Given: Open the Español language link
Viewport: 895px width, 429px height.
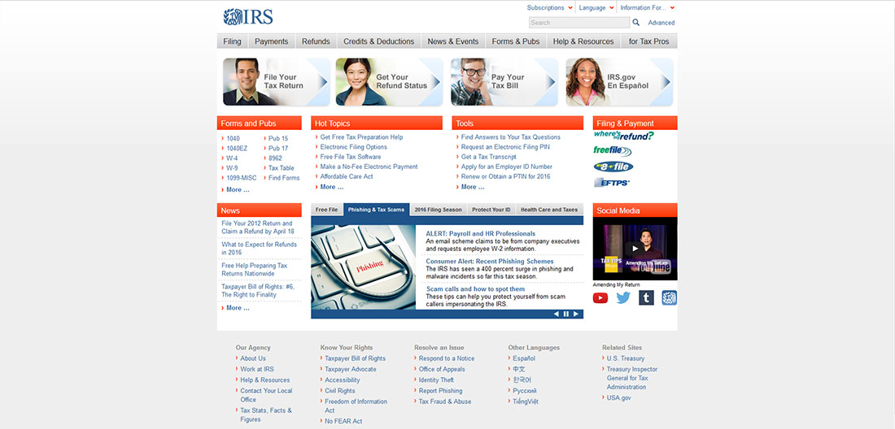Looking at the screenshot, I should tap(524, 358).
